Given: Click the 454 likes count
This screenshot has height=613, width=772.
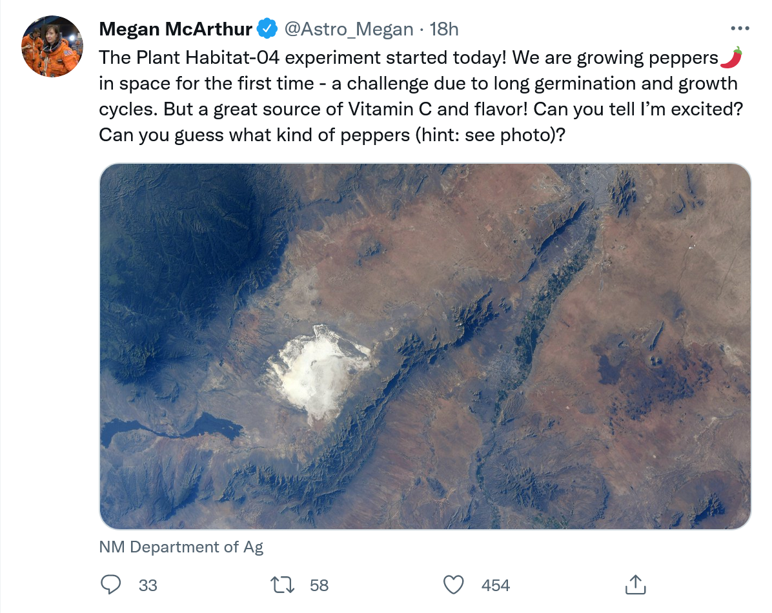Looking at the screenshot, I should pyautogui.click(x=495, y=585).
